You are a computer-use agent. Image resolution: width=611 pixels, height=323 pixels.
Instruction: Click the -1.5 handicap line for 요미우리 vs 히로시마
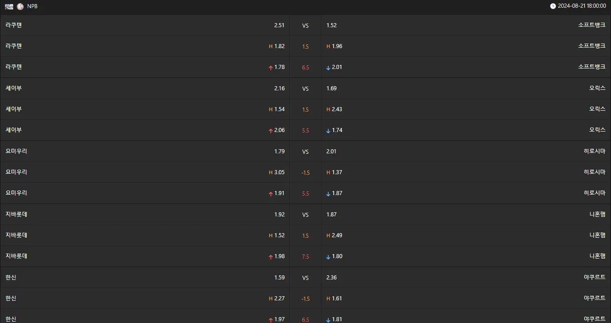[x=305, y=173]
